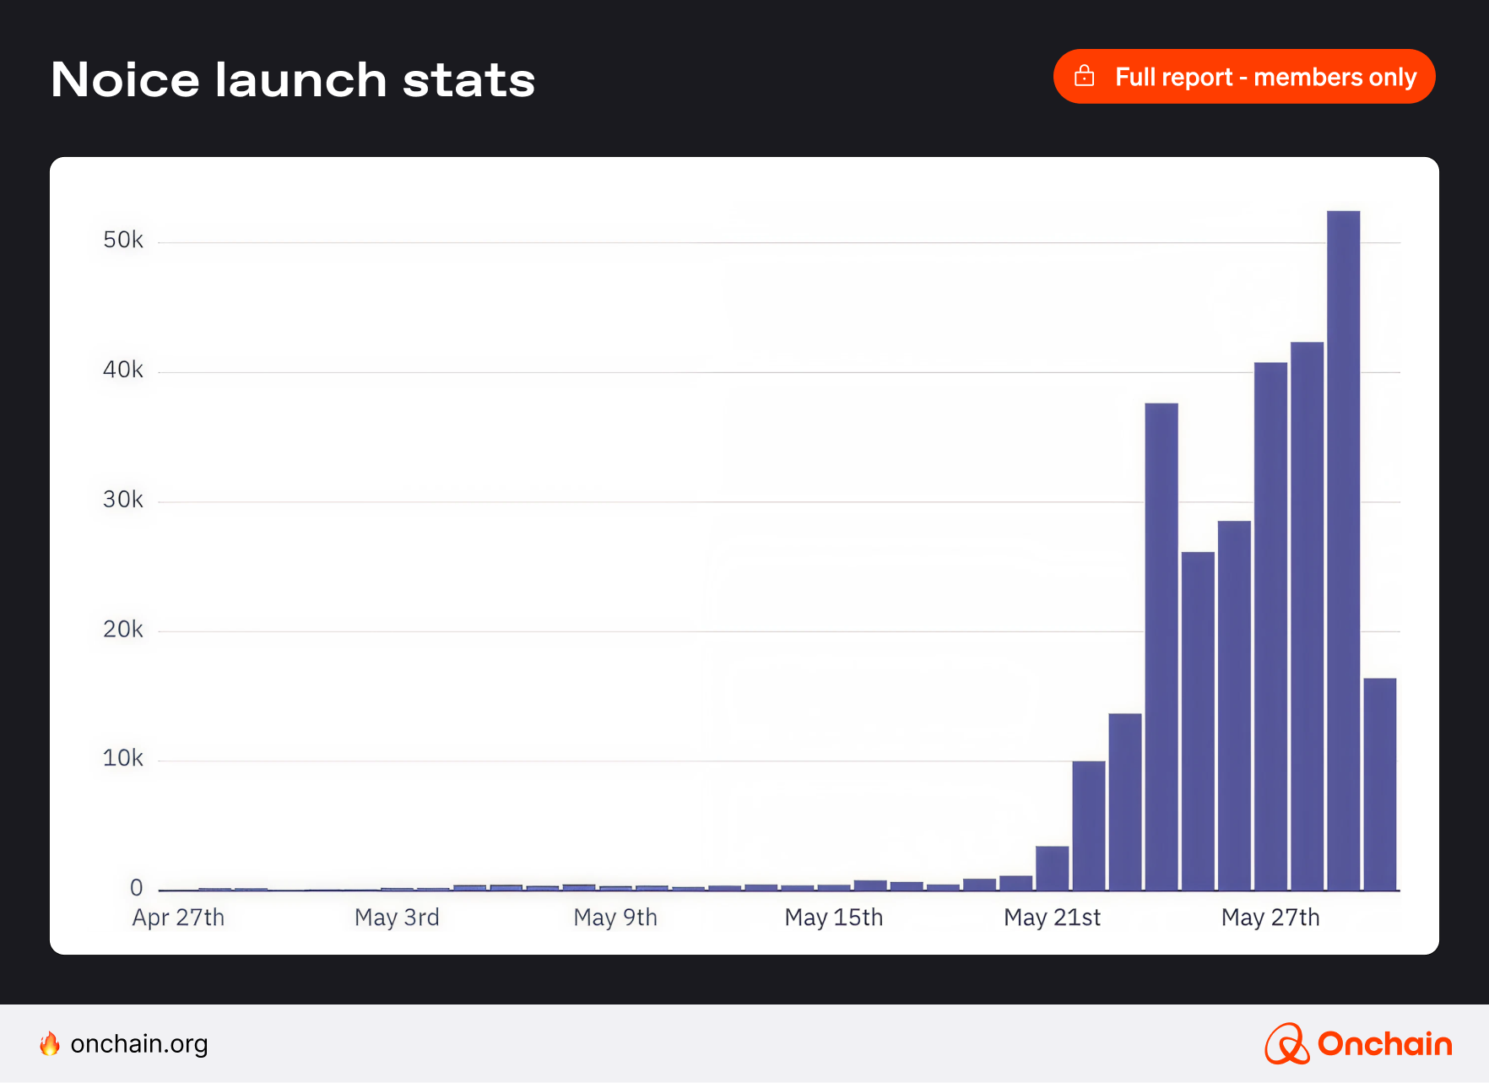Select the tallest bar above 50k
The width and height of the screenshot is (1489, 1083).
pos(1343,549)
